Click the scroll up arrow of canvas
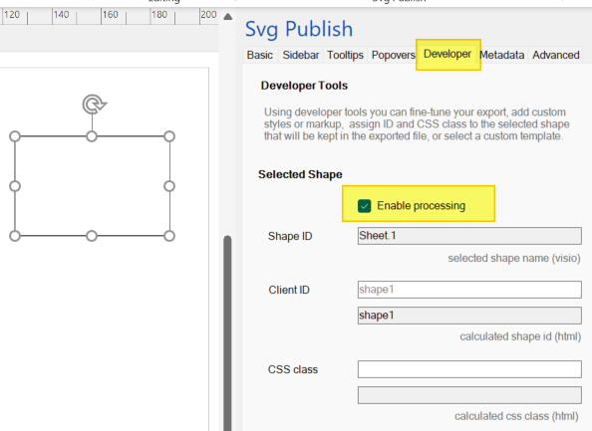 tap(227, 17)
